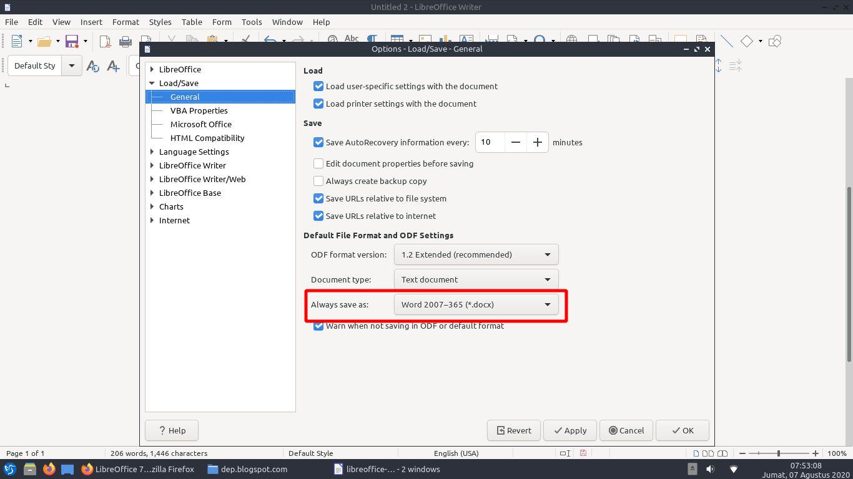Select multiple-page view in status bar
The image size is (853, 479).
tap(708, 453)
